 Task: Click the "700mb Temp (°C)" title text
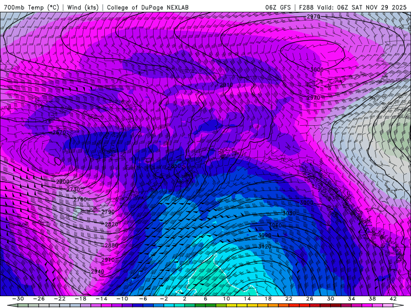pyautogui.click(x=31, y=7)
